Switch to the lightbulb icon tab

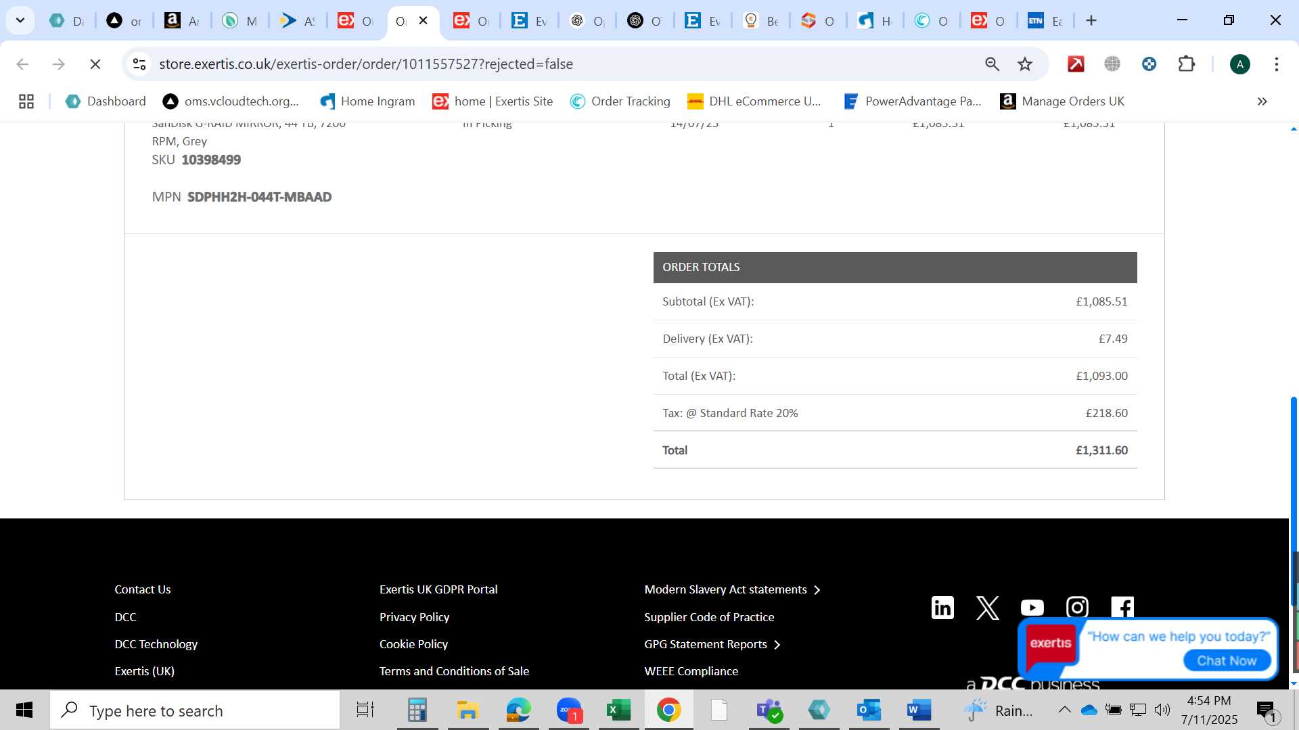(x=760, y=20)
